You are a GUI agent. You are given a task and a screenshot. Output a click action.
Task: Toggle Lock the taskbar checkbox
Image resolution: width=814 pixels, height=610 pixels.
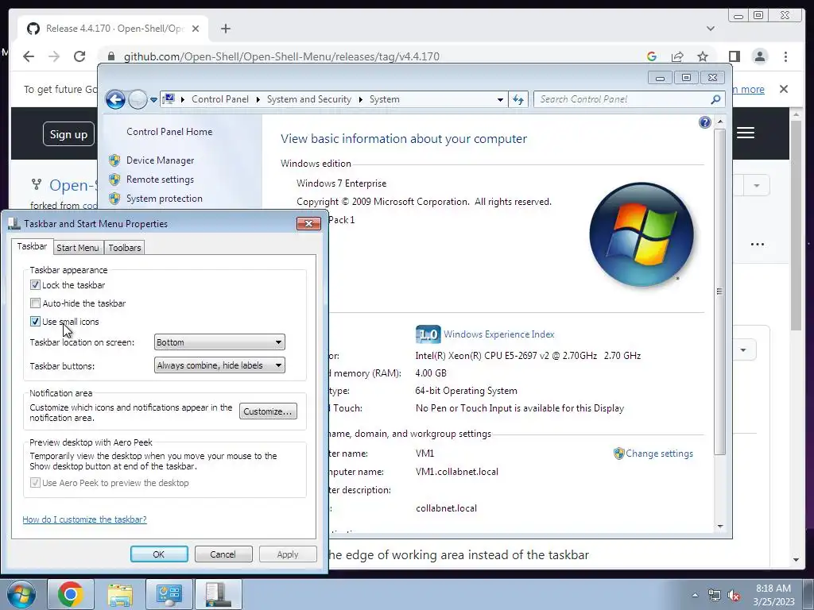point(35,285)
